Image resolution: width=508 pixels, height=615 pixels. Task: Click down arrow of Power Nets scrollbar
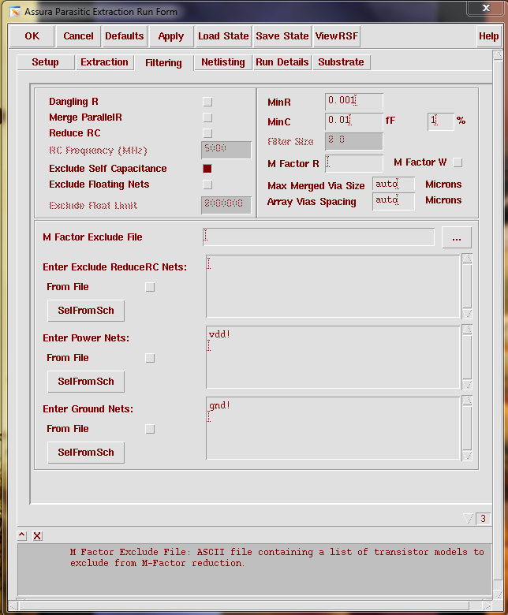coord(467,385)
